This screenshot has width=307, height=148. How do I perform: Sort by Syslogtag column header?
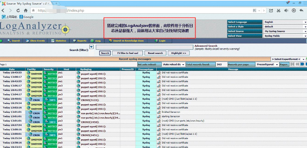pyautogui.click(x=86, y=69)
